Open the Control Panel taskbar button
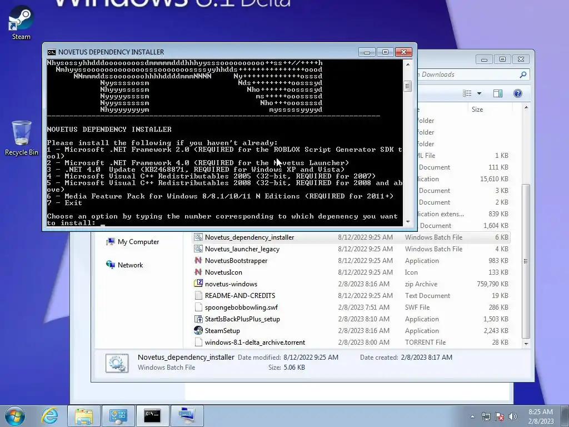This screenshot has width=569, height=427. click(118, 416)
